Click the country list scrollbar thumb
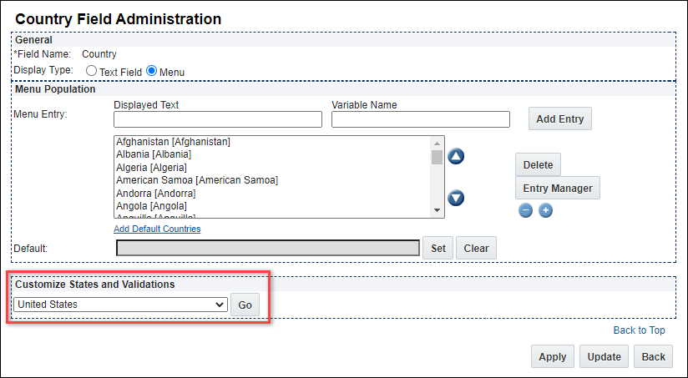 tap(437, 158)
